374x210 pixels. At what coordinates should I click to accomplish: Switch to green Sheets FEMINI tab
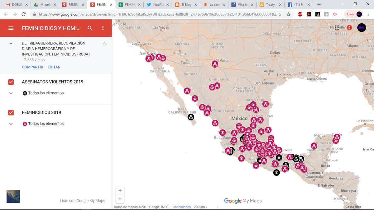130,5
